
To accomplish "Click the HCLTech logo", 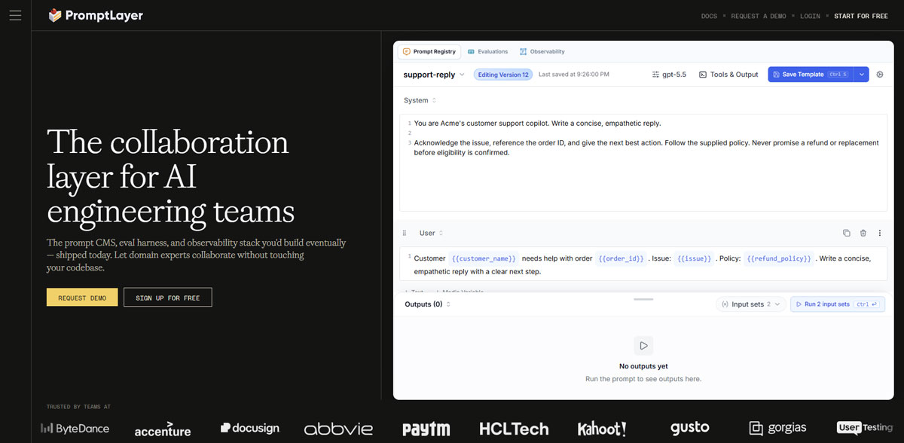I will point(514,429).
